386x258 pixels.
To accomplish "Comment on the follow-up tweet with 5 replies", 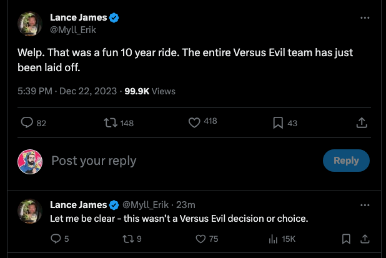I will (56, 239).
